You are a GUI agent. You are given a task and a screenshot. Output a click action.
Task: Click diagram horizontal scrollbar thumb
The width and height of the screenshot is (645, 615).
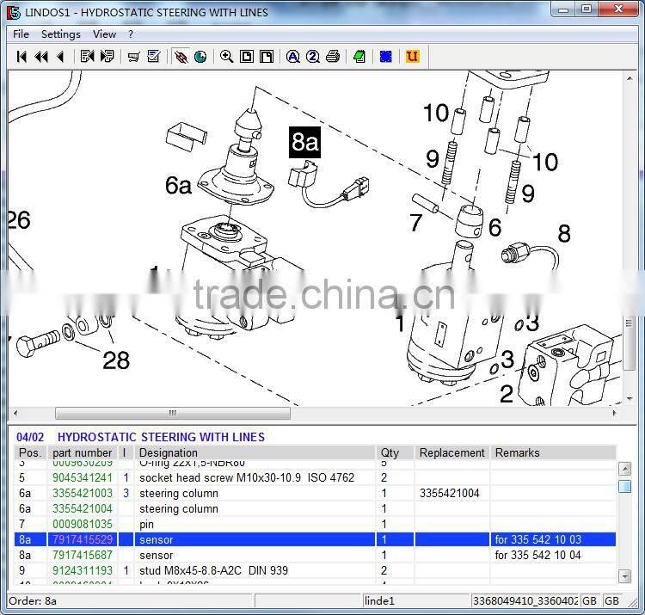pyautogui.click(x=173, y=413)
